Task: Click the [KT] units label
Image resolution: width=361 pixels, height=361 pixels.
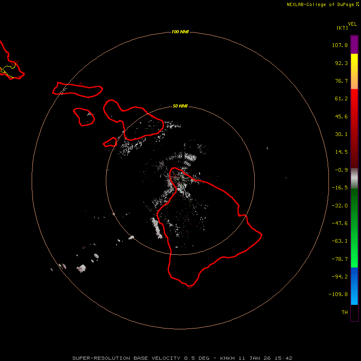Action: pyautogui.click(x=342, y=28)
